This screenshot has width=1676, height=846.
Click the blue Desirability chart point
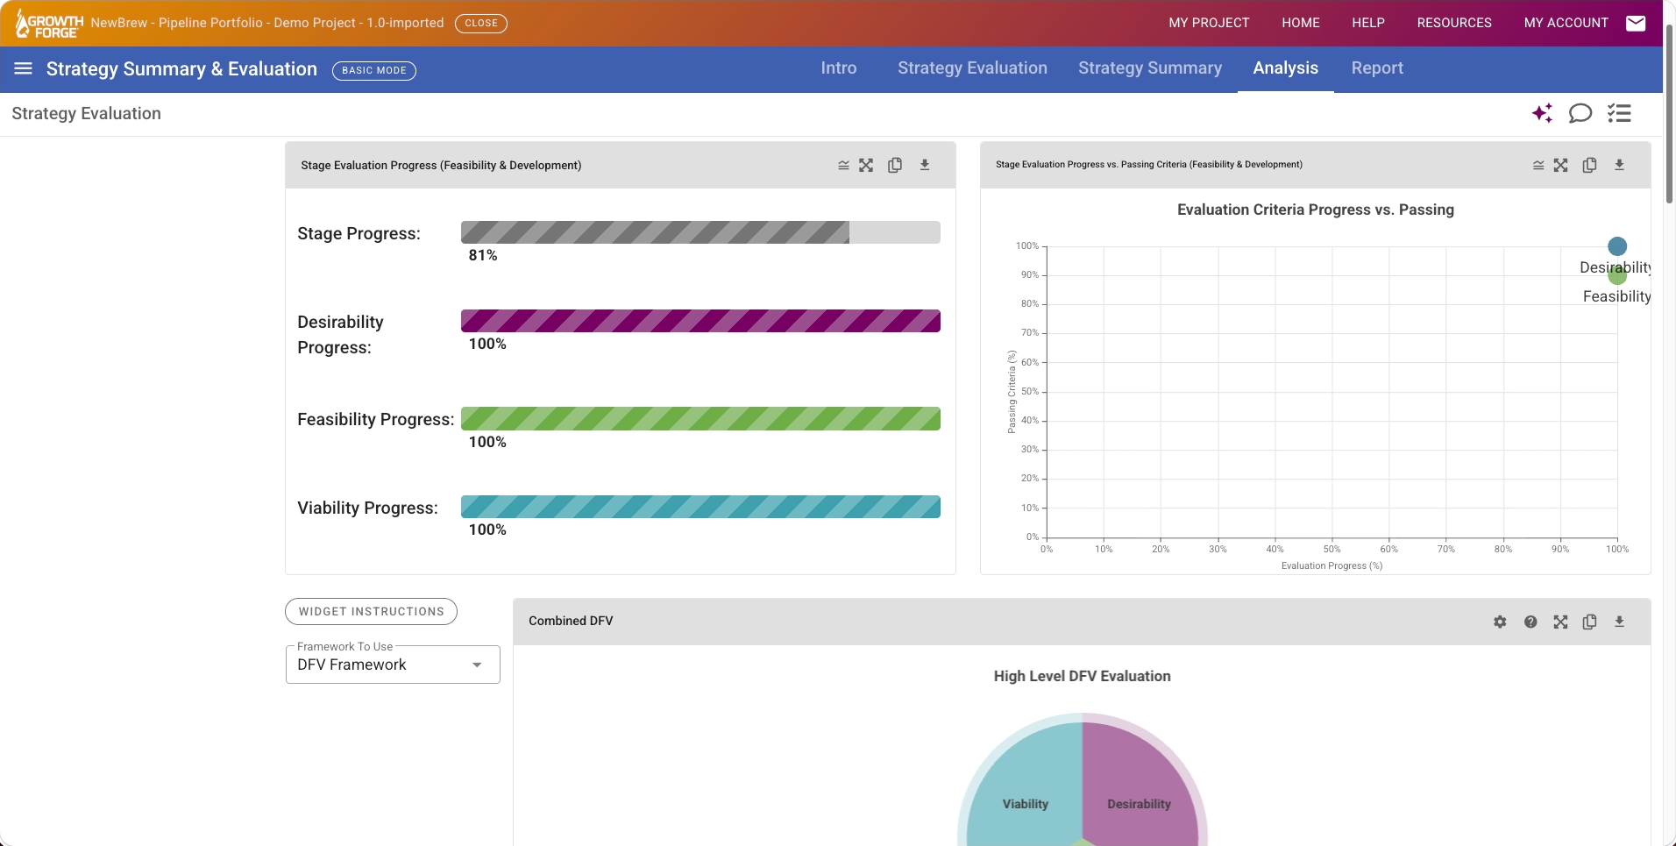[x=1617, y=246]
